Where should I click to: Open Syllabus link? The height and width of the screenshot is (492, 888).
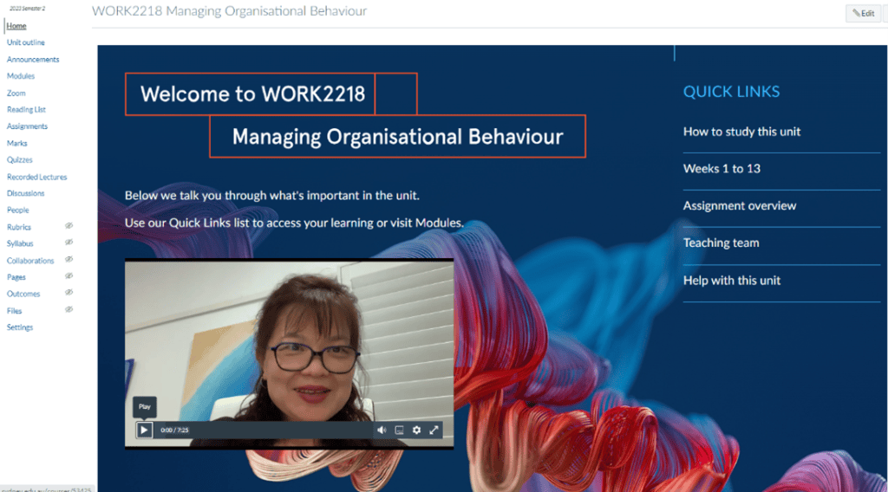[x=20, y=243]
